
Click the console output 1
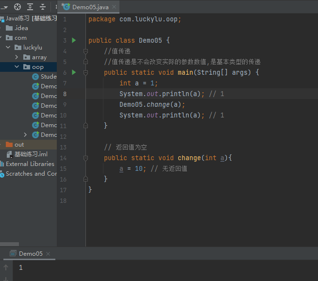[21, 267]
